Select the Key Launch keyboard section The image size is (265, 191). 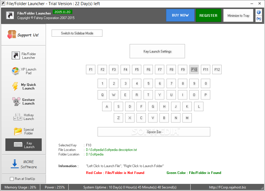pyautogui.click(x=24, y=145)
